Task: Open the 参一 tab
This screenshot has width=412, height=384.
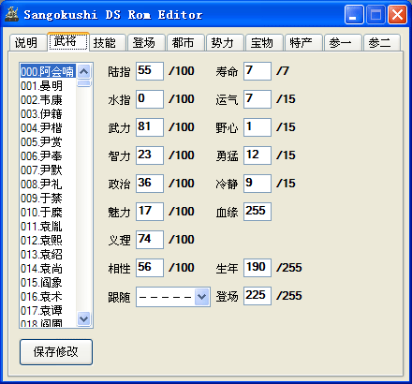Action: (x=343, y=43)
